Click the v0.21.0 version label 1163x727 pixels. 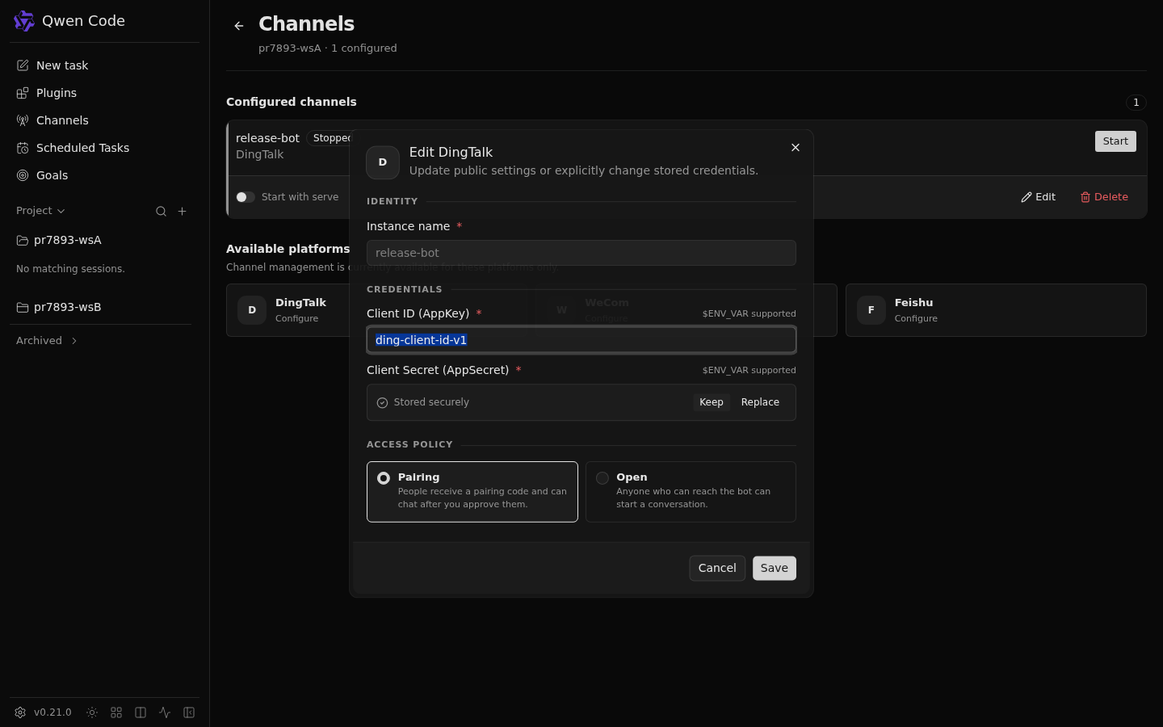52,712
